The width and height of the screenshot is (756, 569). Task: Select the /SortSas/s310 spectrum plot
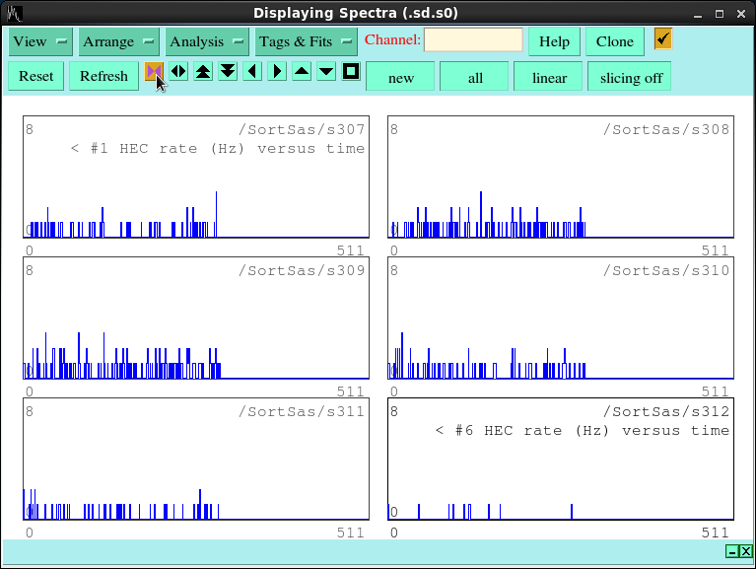point(561,319)
